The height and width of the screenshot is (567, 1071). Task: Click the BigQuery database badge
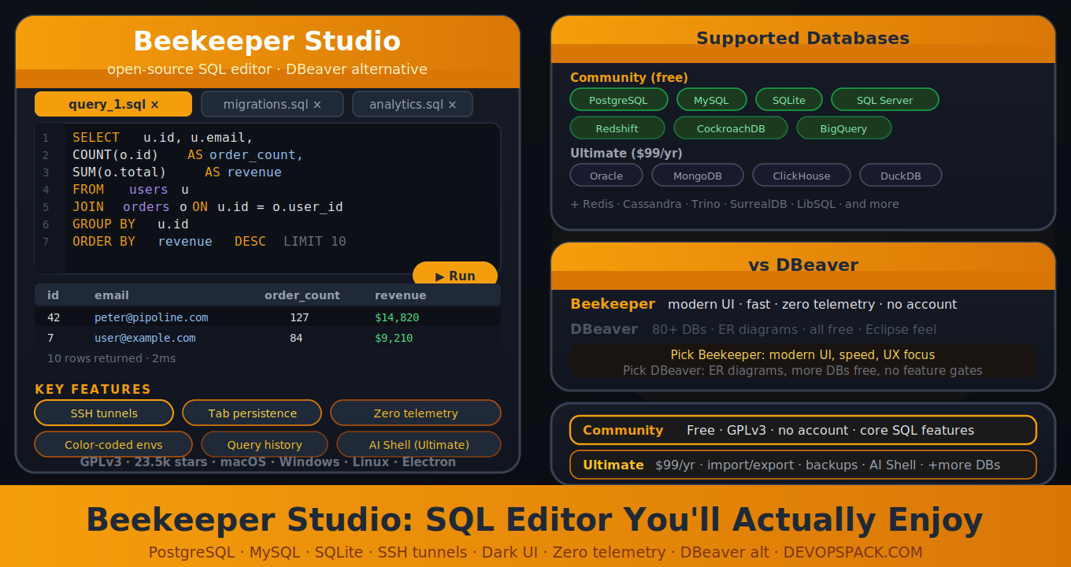844,128
